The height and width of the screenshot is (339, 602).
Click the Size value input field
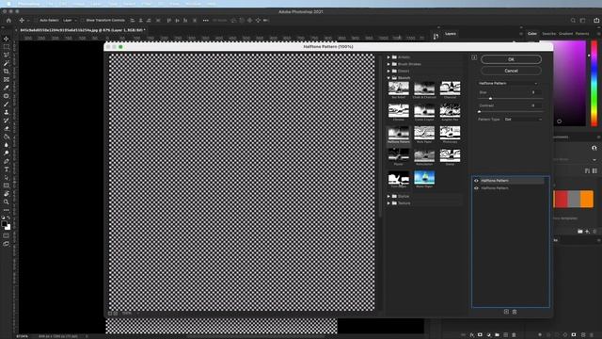534,92
